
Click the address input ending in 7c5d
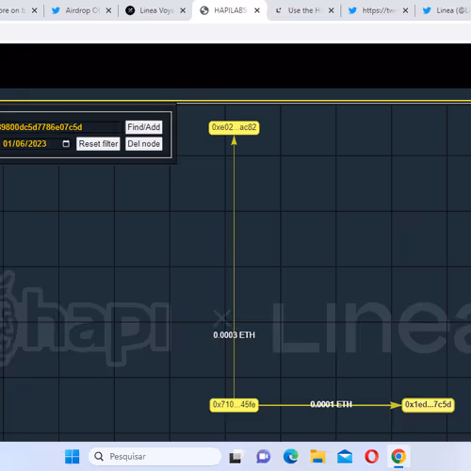click(x=59, y=127)
